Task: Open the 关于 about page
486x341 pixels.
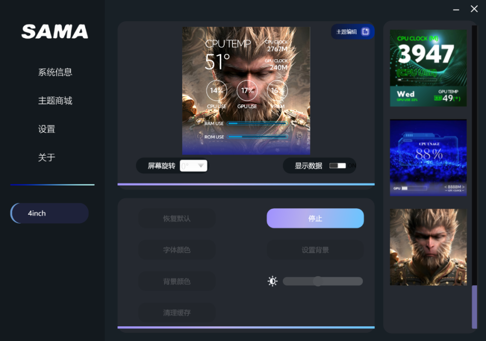Action: point(47,158)
